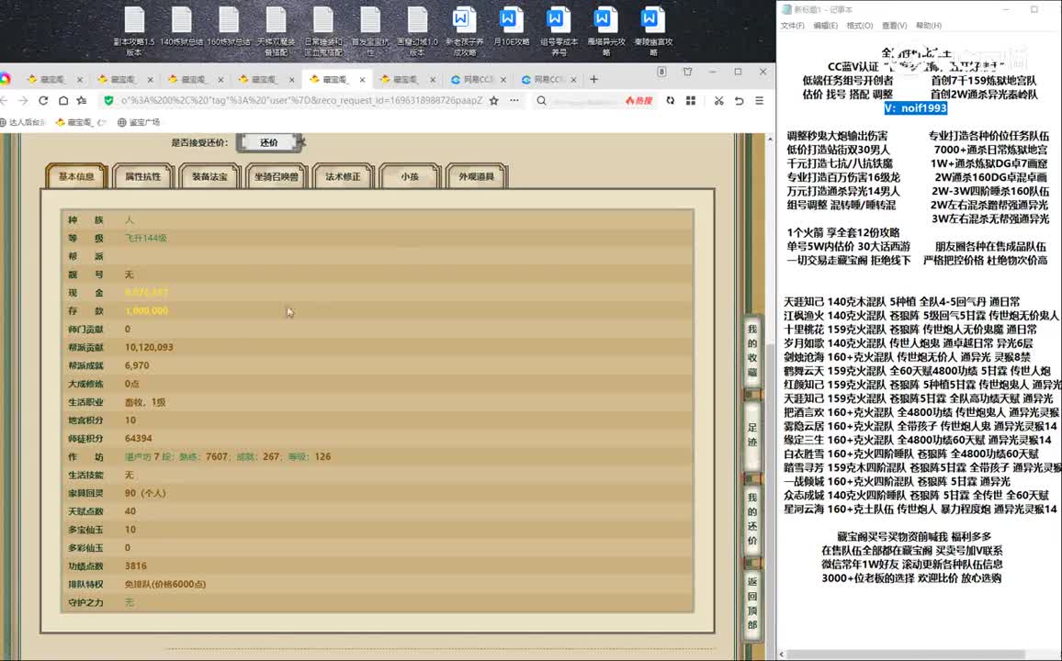Click 返回顶部 side button

coord(751,603)
